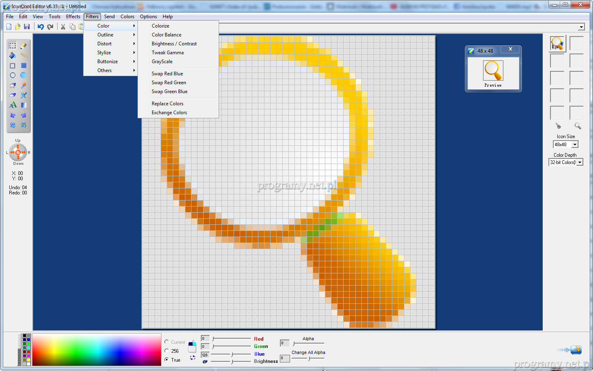This screenshot has height=371, width=593.
Task: Select the pencil drawing tool
Action: click(24, 46)
